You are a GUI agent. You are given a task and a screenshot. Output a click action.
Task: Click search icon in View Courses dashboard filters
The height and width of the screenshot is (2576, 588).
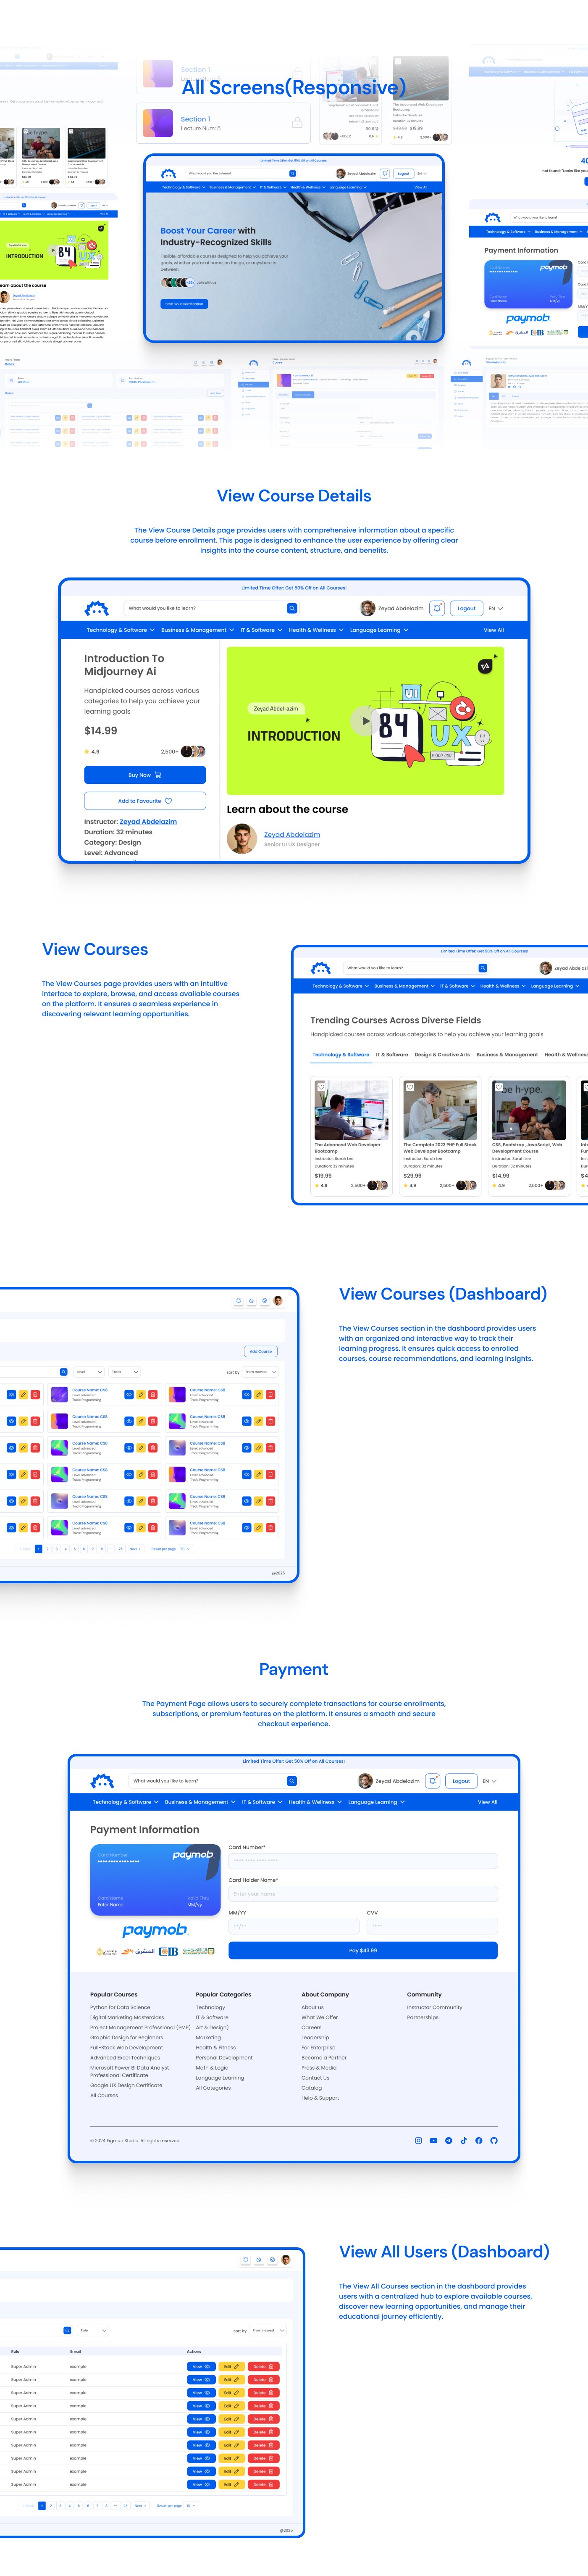64,1372
